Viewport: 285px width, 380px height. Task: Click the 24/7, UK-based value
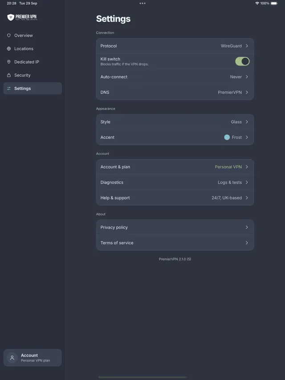tap(227, 198)
